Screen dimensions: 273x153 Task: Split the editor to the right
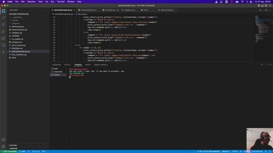[266, 10]
